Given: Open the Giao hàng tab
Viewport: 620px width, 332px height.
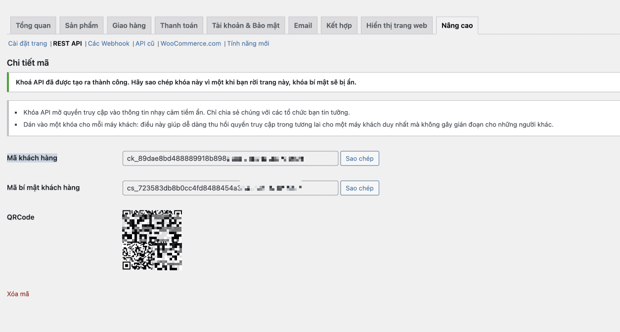Looking at the screenshot, I should 129,26.
